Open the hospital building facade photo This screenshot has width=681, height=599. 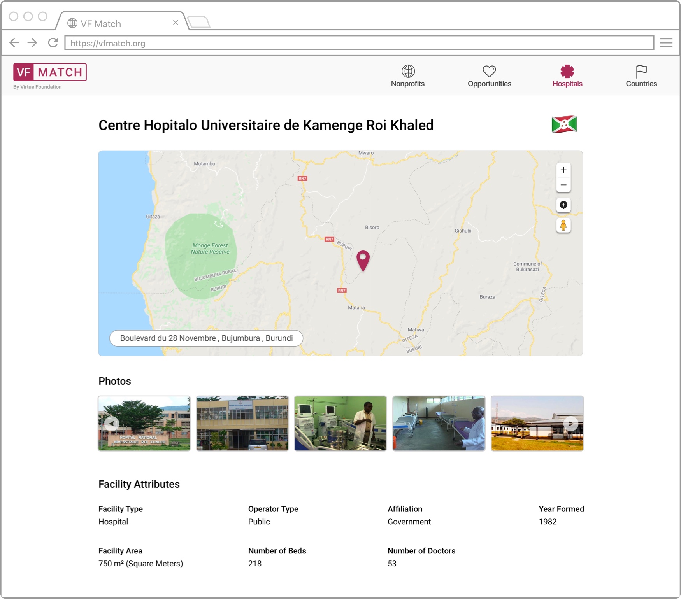pyautogui.click(x=242, y=423)
